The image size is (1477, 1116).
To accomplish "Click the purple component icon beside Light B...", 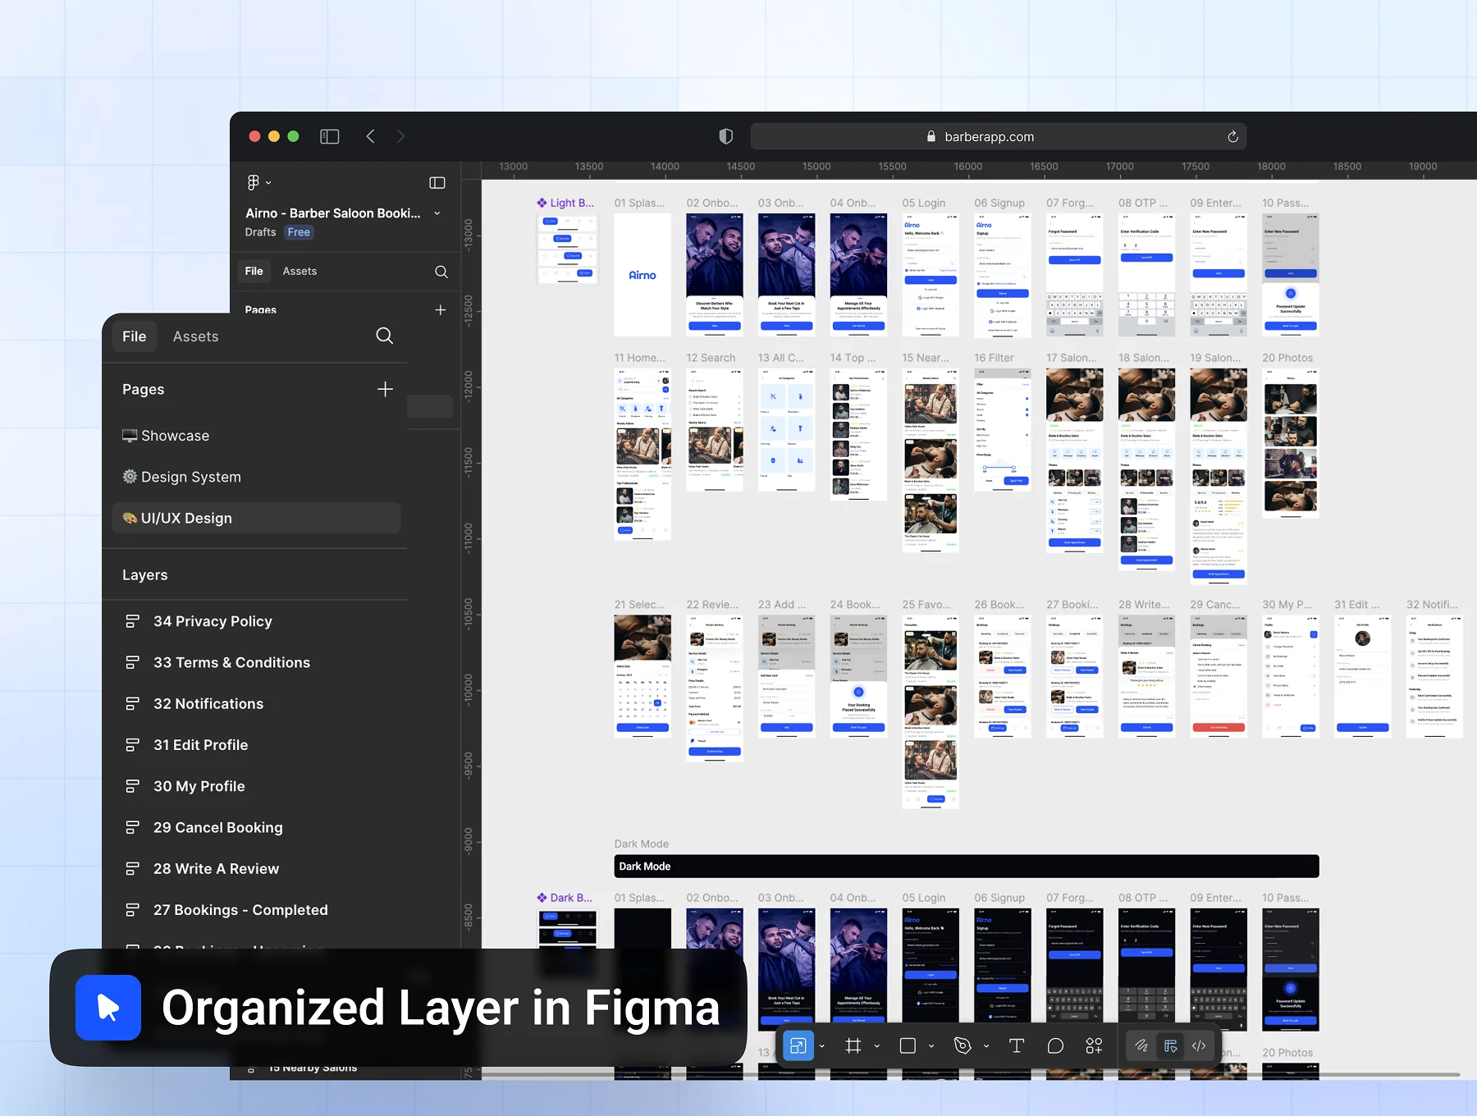I will (x=542, y=203).
